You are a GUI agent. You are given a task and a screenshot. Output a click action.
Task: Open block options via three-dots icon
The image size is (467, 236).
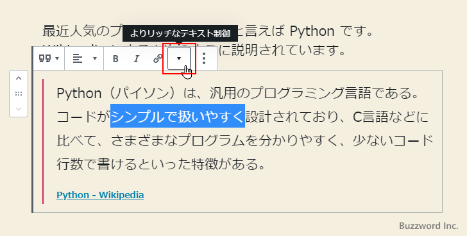click(x=204, y=58)
